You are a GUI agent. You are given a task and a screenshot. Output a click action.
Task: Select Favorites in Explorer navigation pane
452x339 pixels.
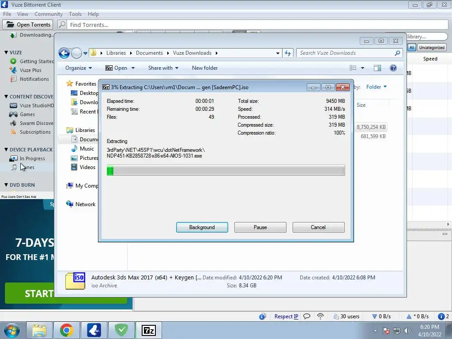click(x=86, y=83)
